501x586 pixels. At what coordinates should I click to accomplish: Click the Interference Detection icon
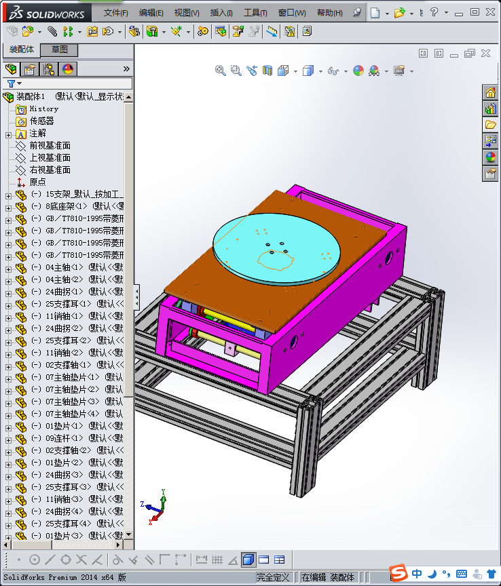(x=290, y=31)
